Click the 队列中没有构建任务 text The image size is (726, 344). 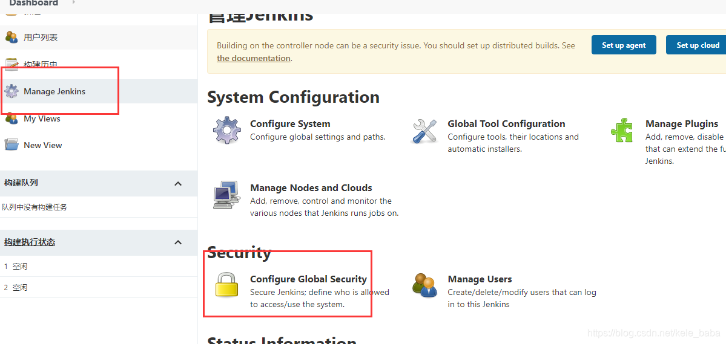pyautogui.click(x=35, y=207)
